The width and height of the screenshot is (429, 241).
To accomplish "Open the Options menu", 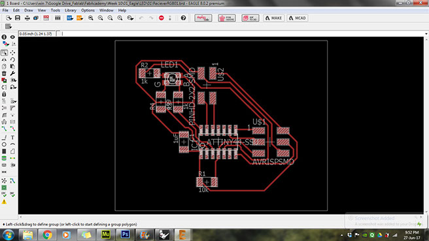I will (88, 10).
